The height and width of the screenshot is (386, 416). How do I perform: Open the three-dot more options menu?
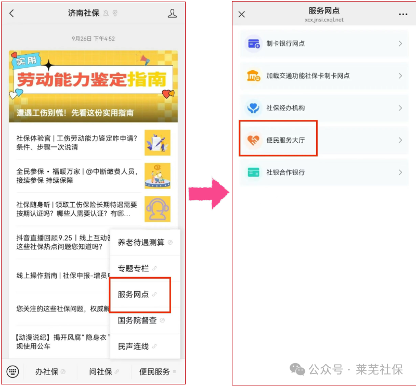click(403, 14)
